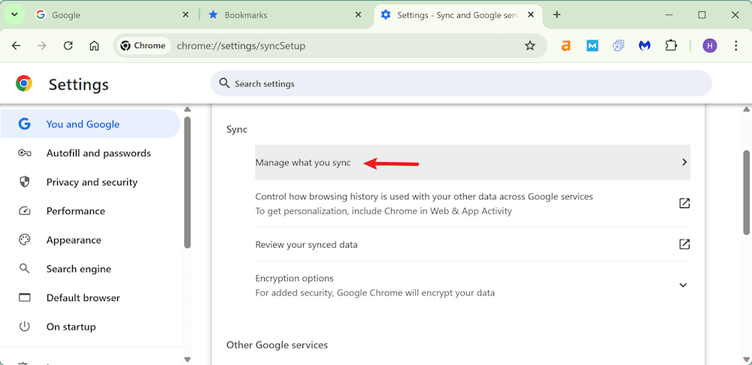
Task: Click the sidebar scrollbar thumb
Action: coord(187,182)
